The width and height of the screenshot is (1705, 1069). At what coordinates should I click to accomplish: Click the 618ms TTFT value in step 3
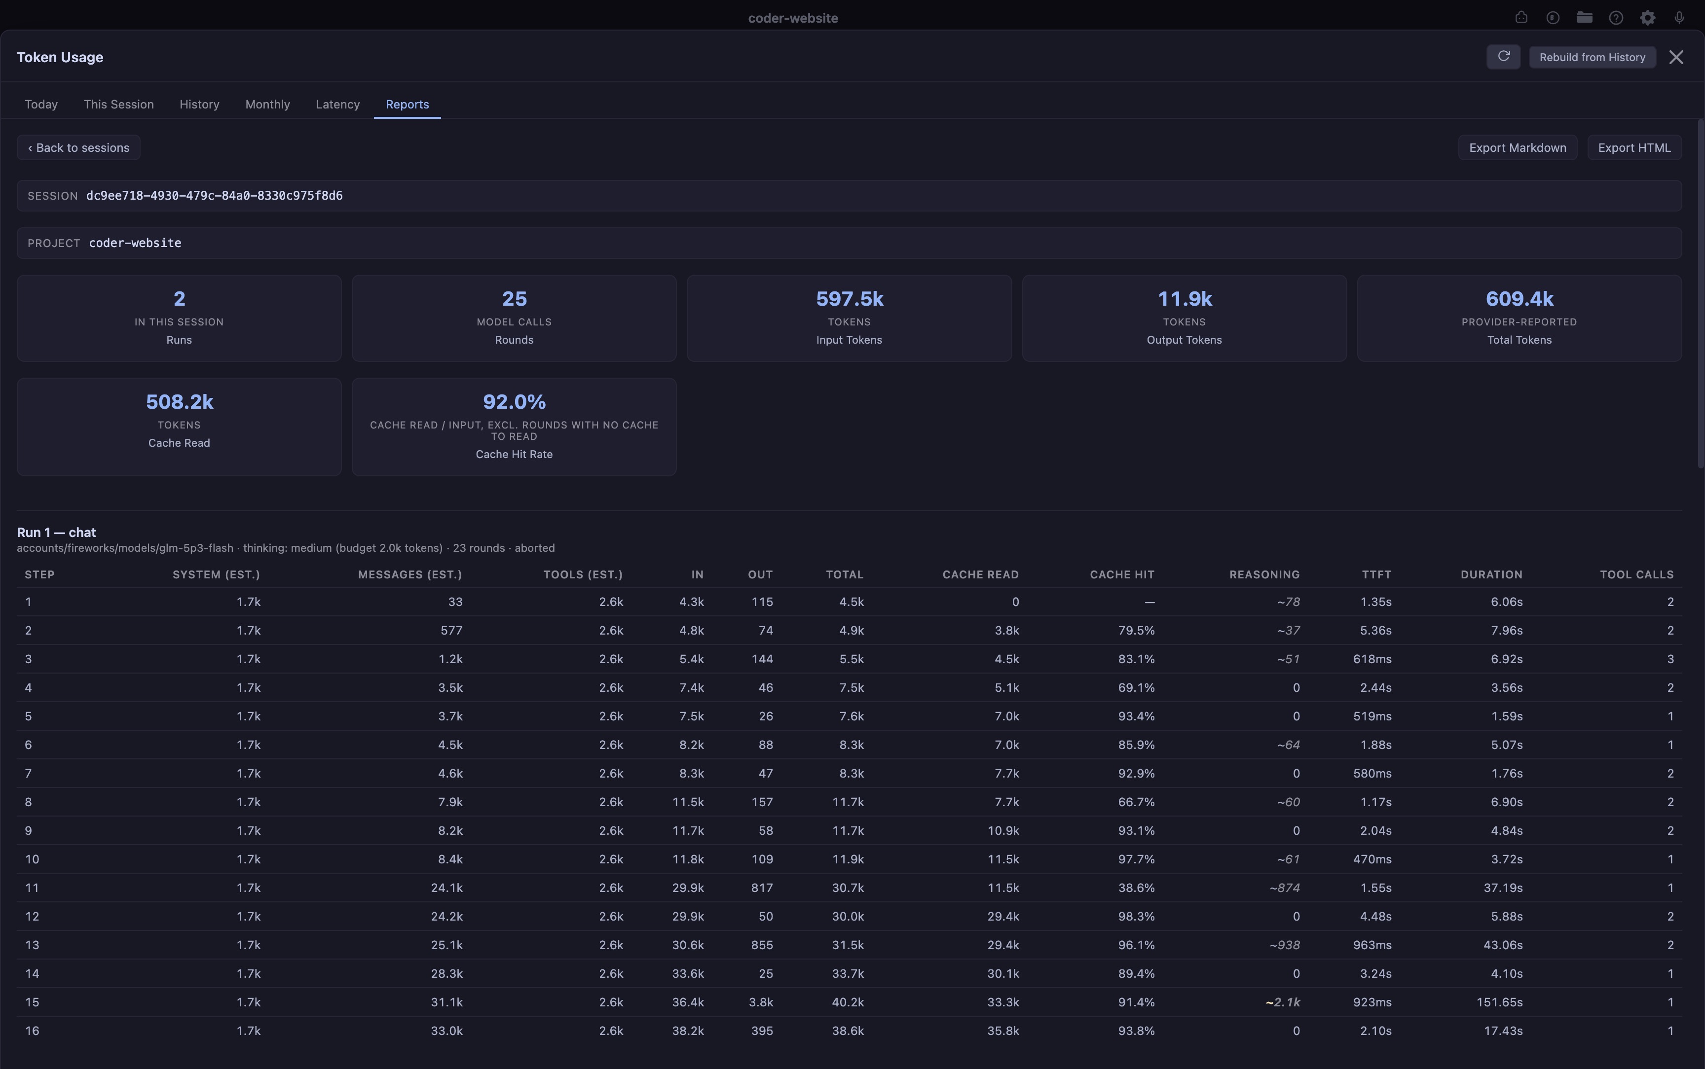click(1372, 659)
